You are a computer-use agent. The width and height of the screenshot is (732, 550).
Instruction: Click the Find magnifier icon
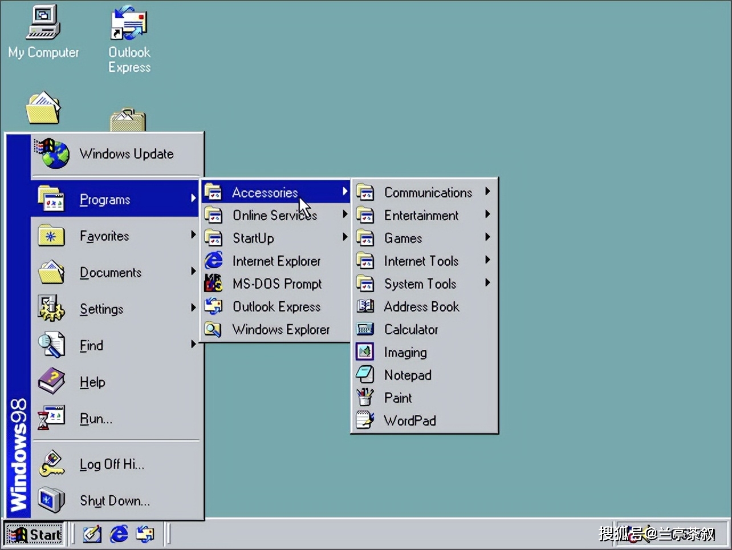(x=51, y=345)
